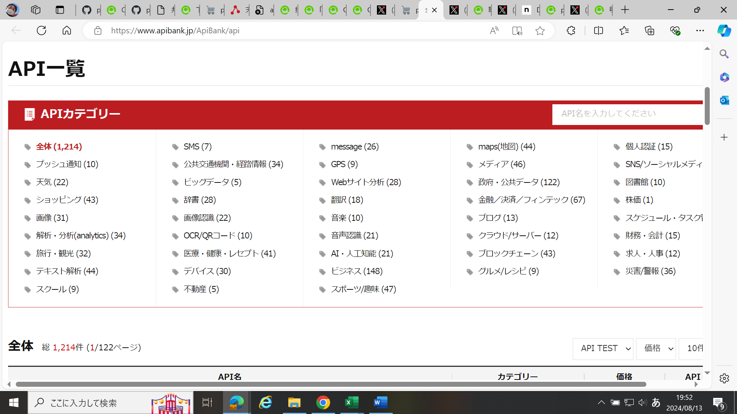
Task: Open sidebar search magnifier icon
Action: point(724,54)
